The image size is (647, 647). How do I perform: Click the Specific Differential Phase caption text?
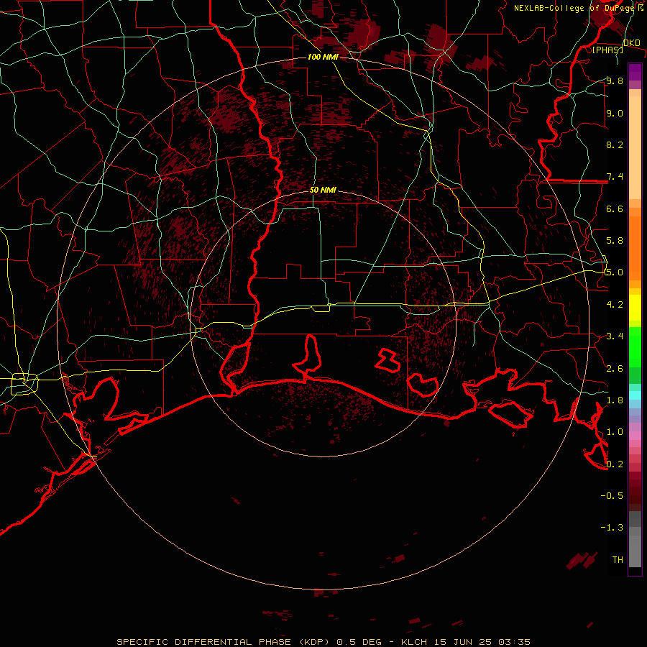click(x=323, y=642)
